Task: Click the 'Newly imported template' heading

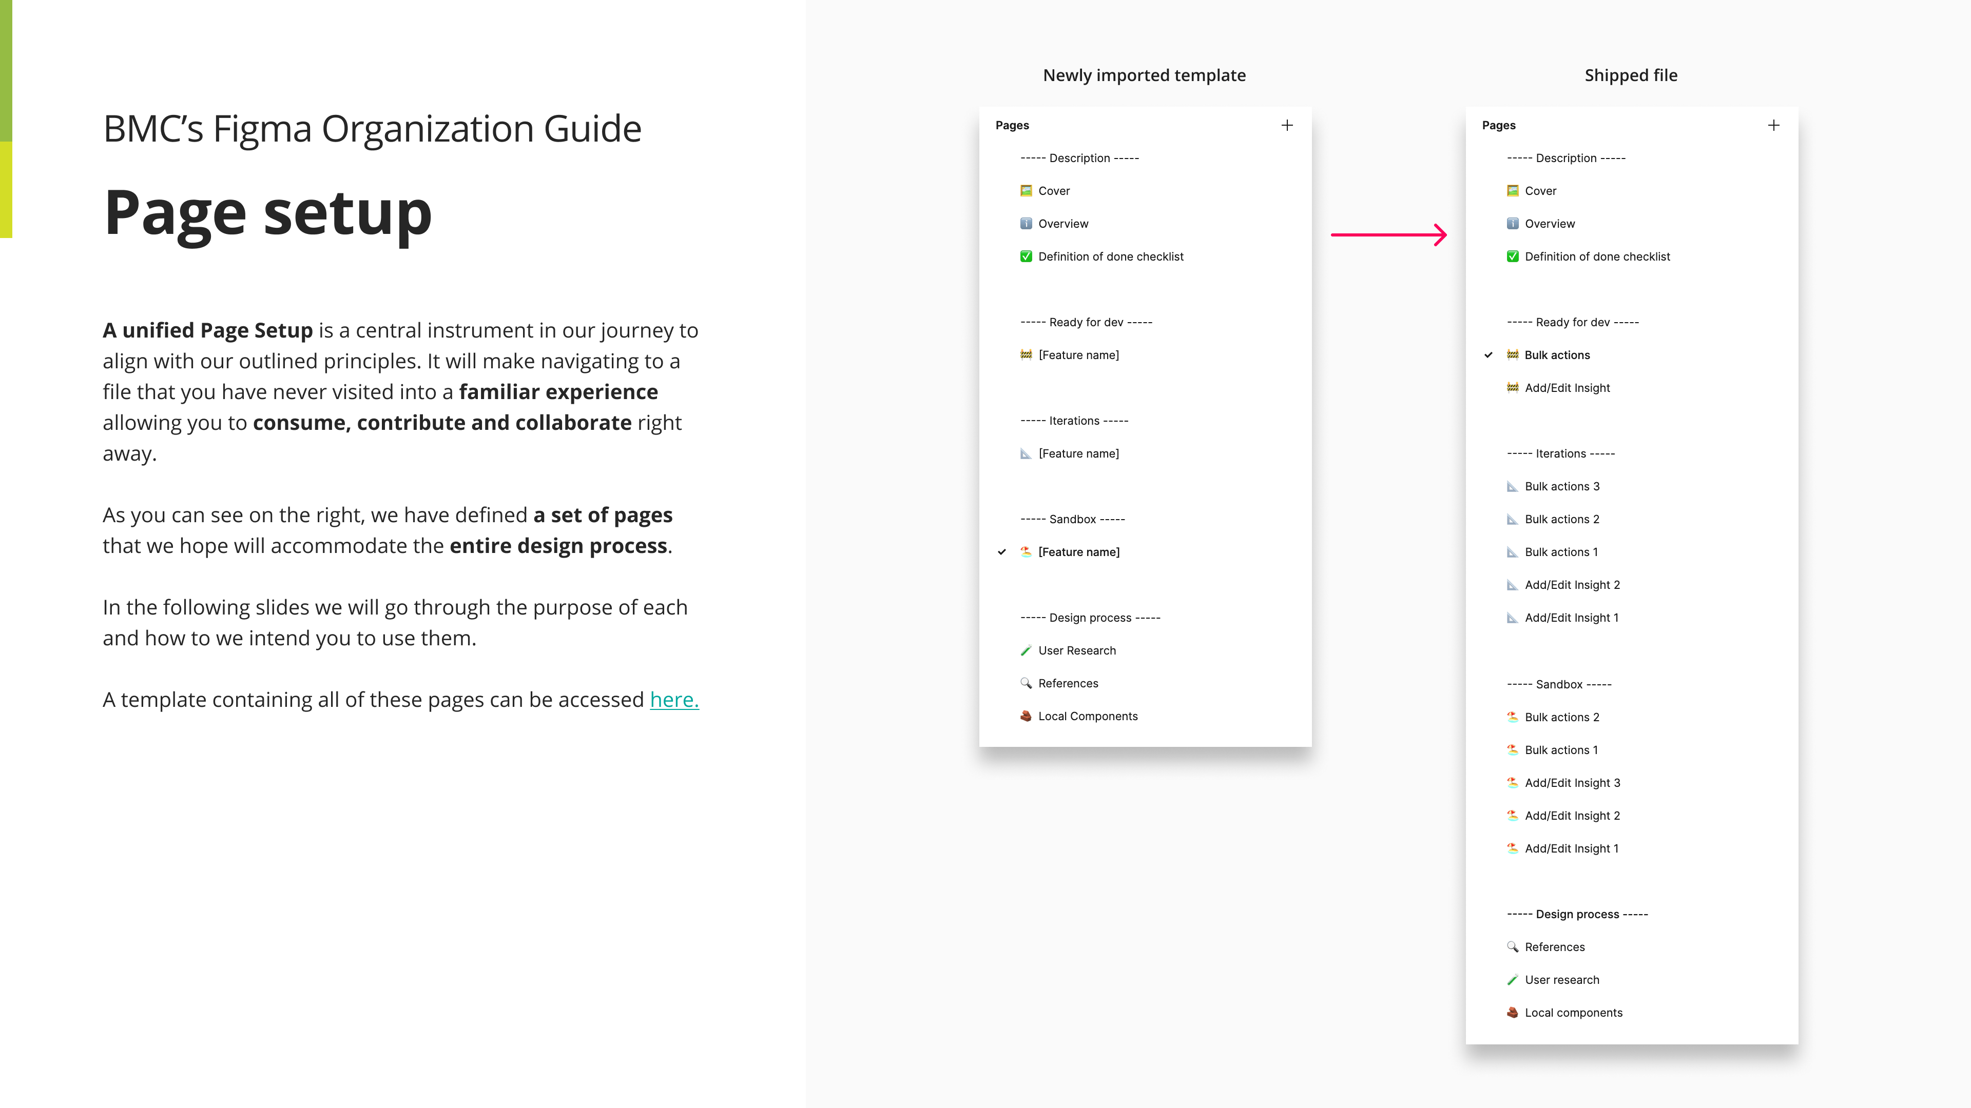Action: pos(1145,75)
